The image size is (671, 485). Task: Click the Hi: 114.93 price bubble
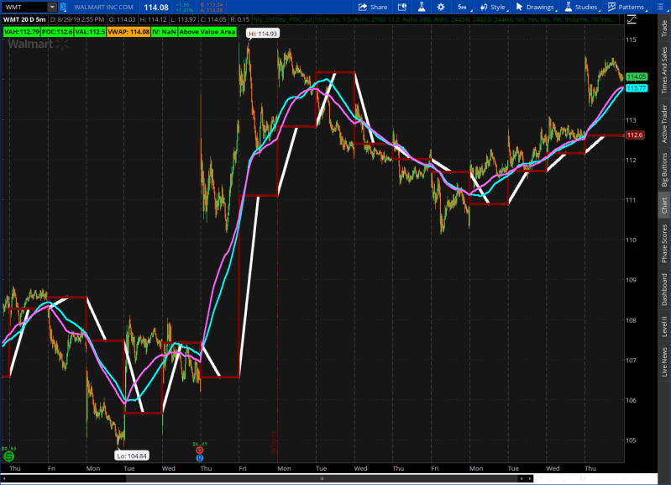click(263, 34)
